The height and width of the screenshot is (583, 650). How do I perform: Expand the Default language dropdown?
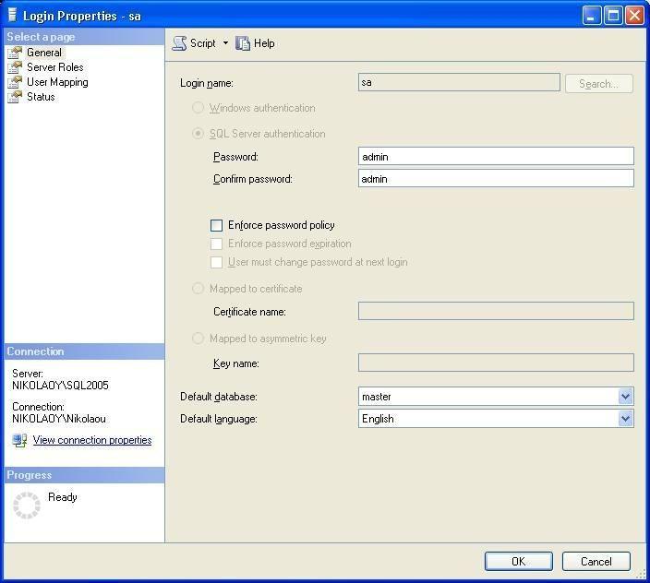click(x=625, y=418)
